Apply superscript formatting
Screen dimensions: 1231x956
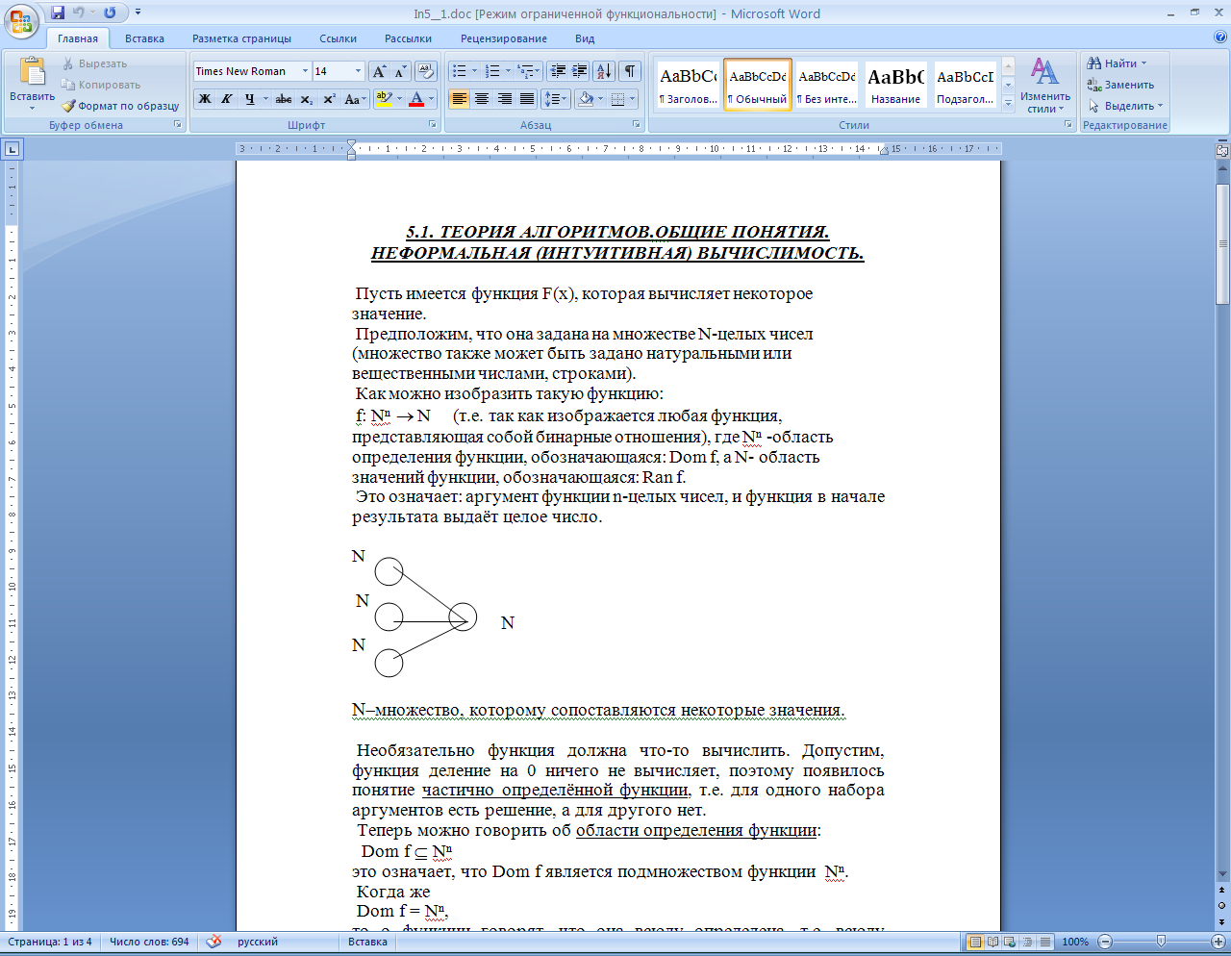click(329, 99)
